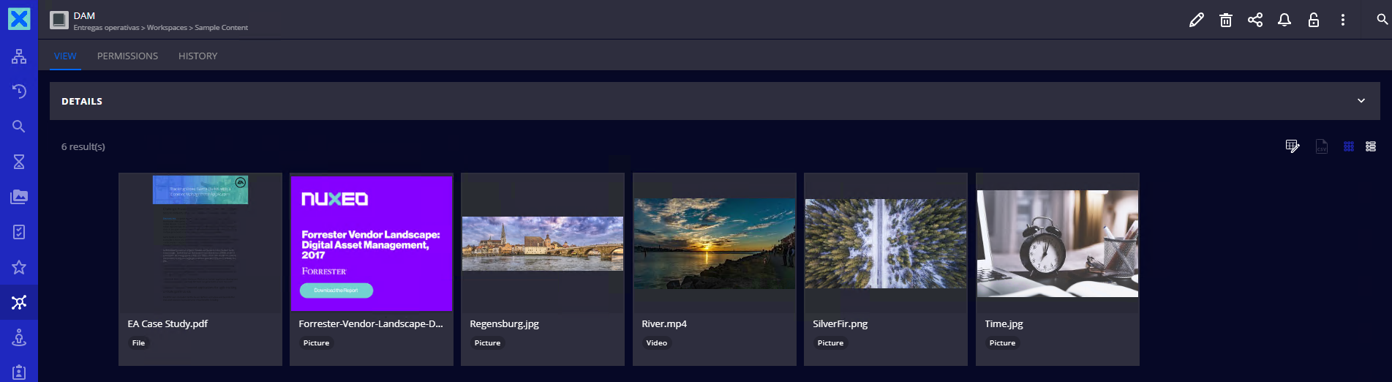Click Workspaces in the breadcrumb
1392x382 pixels.
click(167, 28)
